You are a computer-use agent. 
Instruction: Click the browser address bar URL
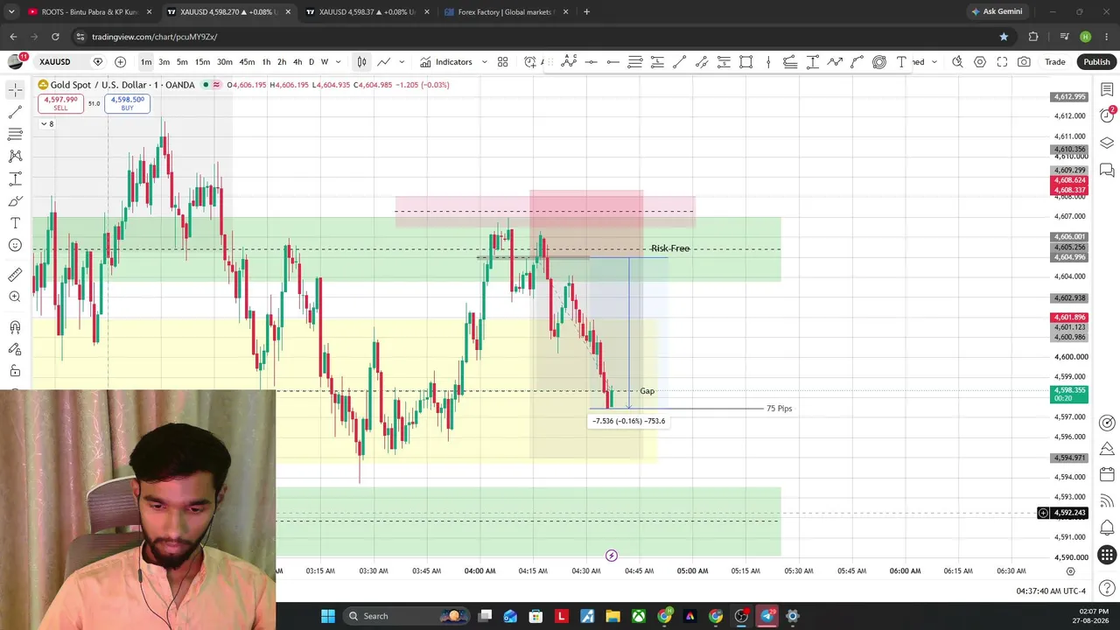(154, 37)
